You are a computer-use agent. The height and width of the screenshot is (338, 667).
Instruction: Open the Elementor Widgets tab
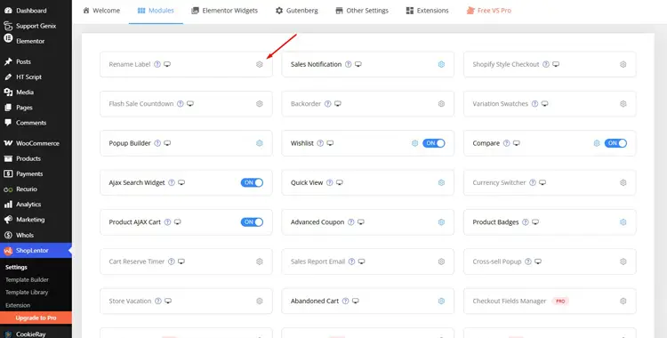[225, 11]
